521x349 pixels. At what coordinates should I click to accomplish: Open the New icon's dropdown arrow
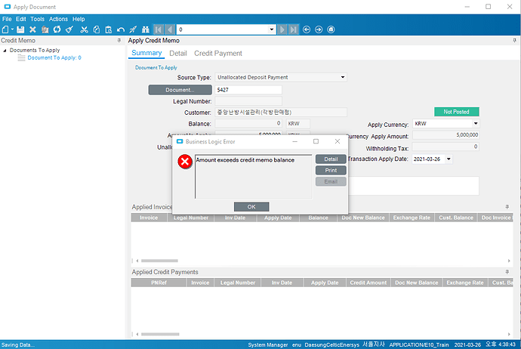(x=12, y=29)
